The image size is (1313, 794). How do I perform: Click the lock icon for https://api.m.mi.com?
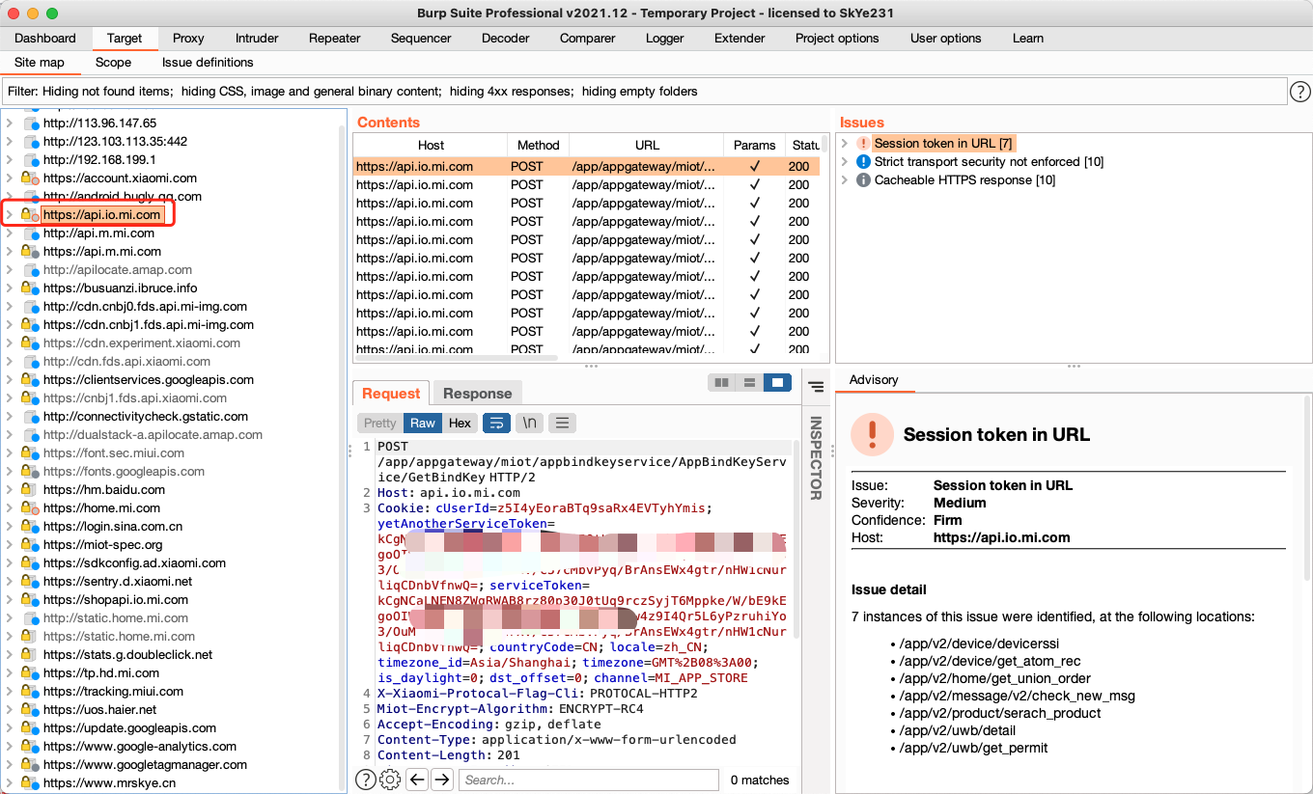[30, 252]
